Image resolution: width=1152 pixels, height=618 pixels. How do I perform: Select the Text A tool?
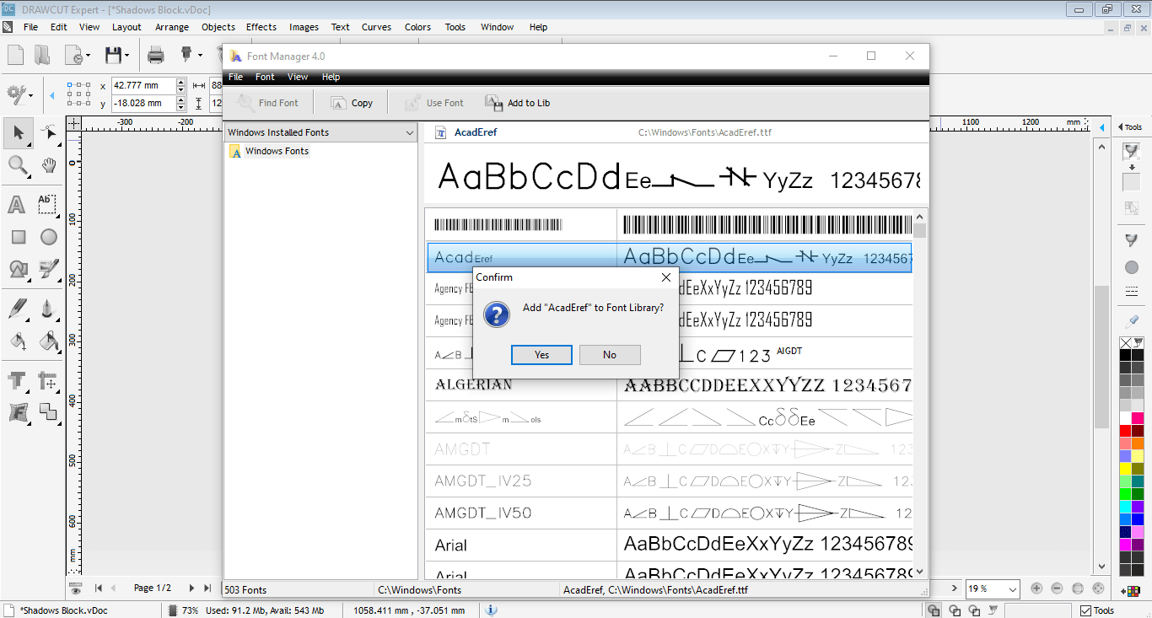[17, 205]
